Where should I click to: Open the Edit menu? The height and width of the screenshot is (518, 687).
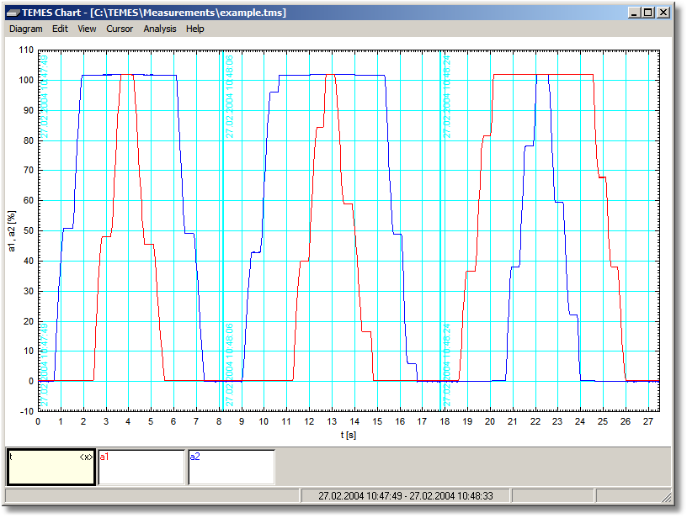pos(60,29)
